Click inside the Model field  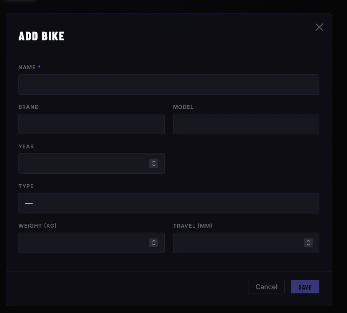tap(246, 124)
